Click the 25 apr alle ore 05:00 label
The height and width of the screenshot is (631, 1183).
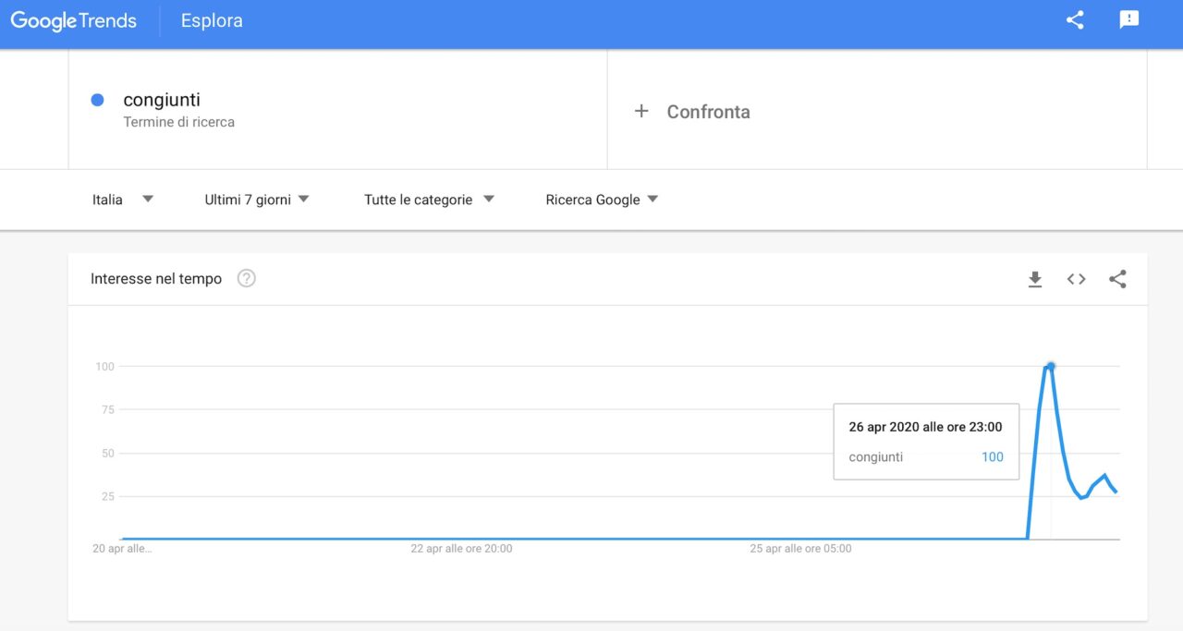click(800, 549)
